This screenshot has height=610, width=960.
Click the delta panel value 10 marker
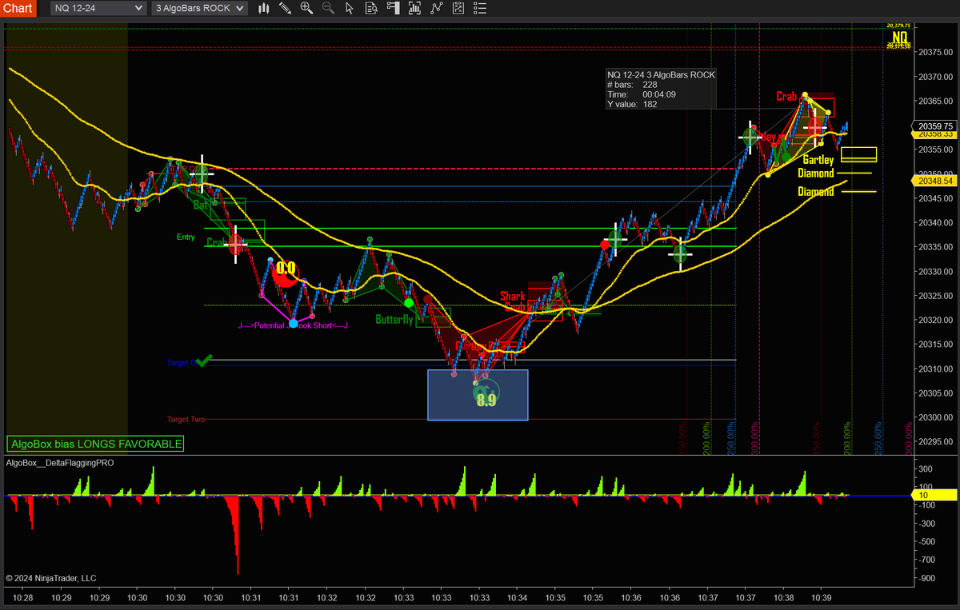coord(933,496)
